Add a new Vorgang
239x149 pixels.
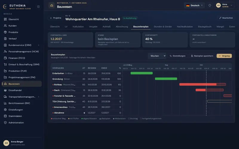[x=224, y=56]
